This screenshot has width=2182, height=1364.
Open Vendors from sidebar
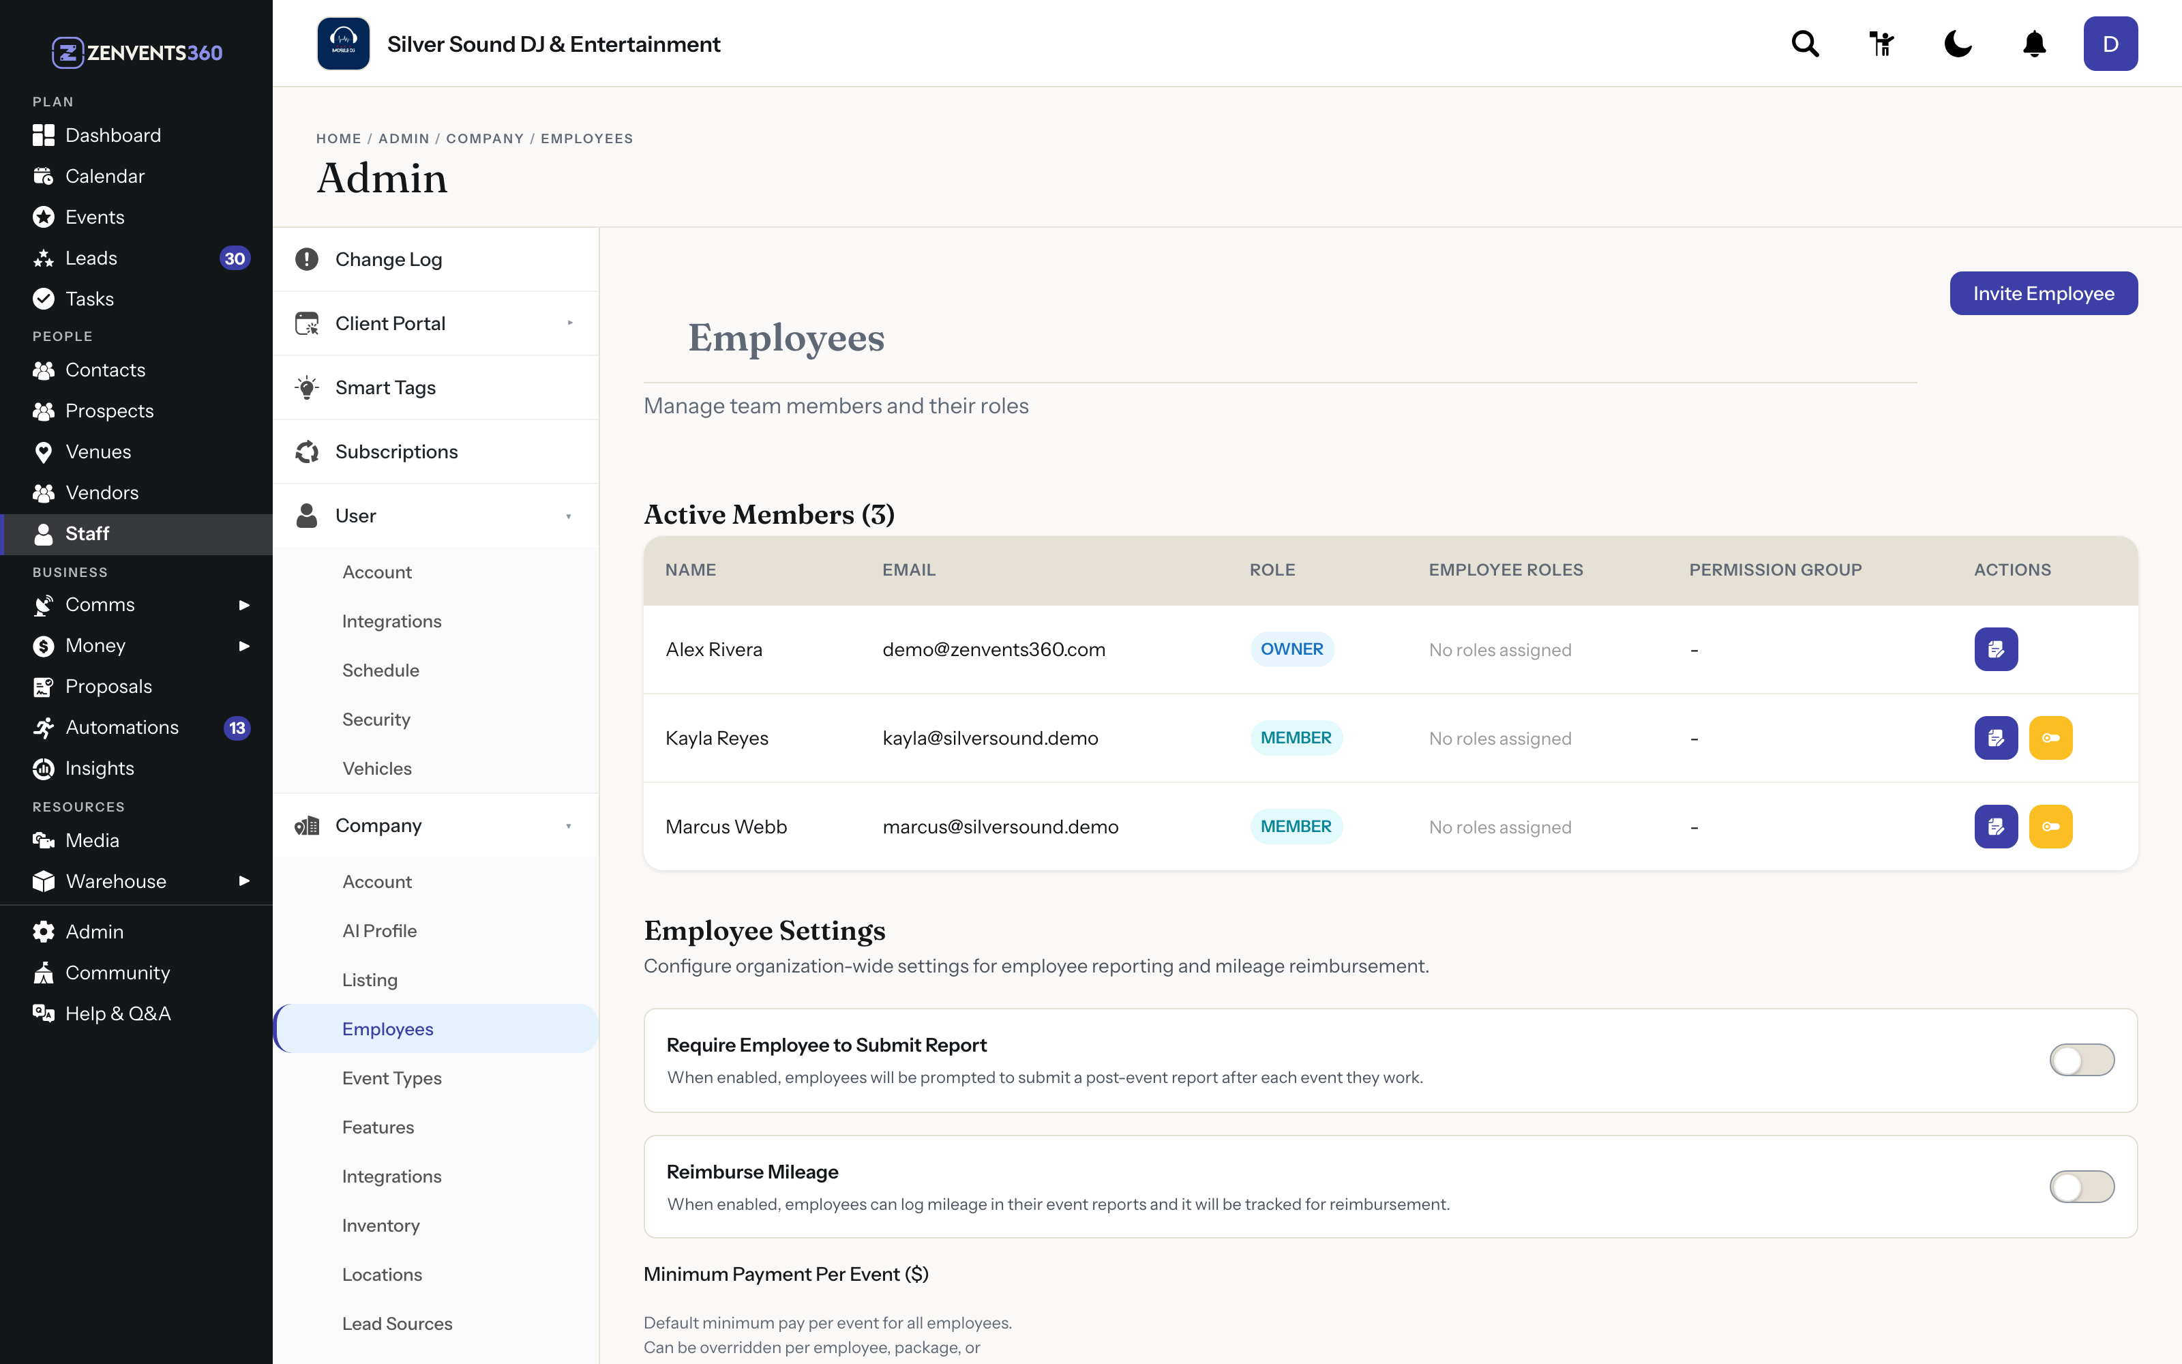(x=136, y=492)
